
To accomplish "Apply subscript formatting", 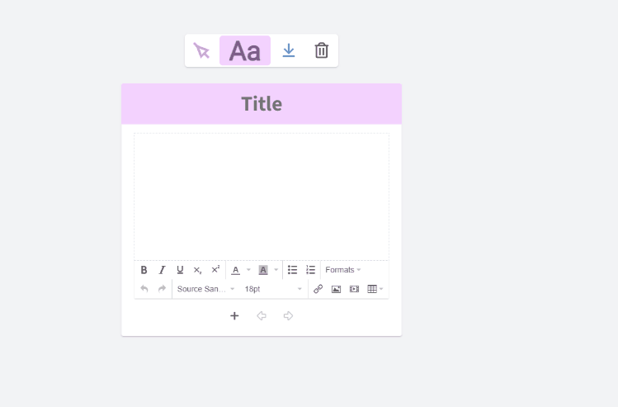I will tap(198, 270).
